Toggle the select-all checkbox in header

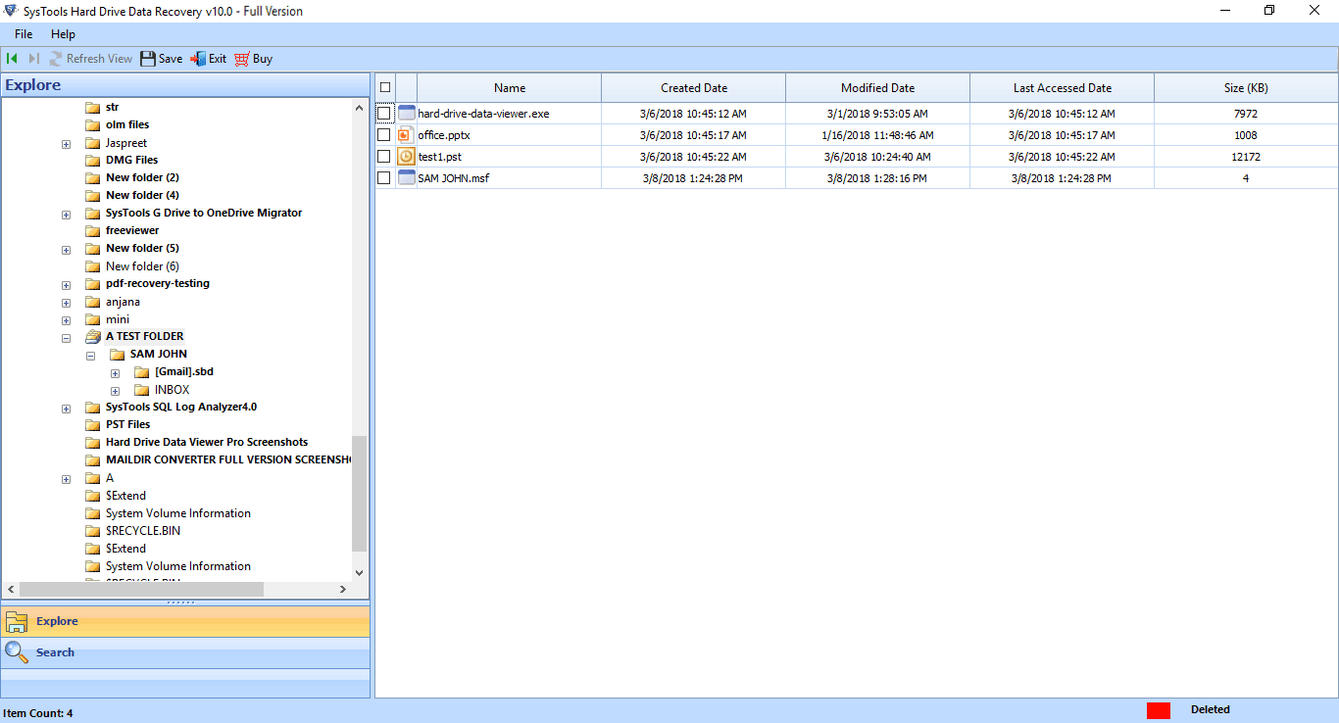pyautogui.click(x=385, y=87)
